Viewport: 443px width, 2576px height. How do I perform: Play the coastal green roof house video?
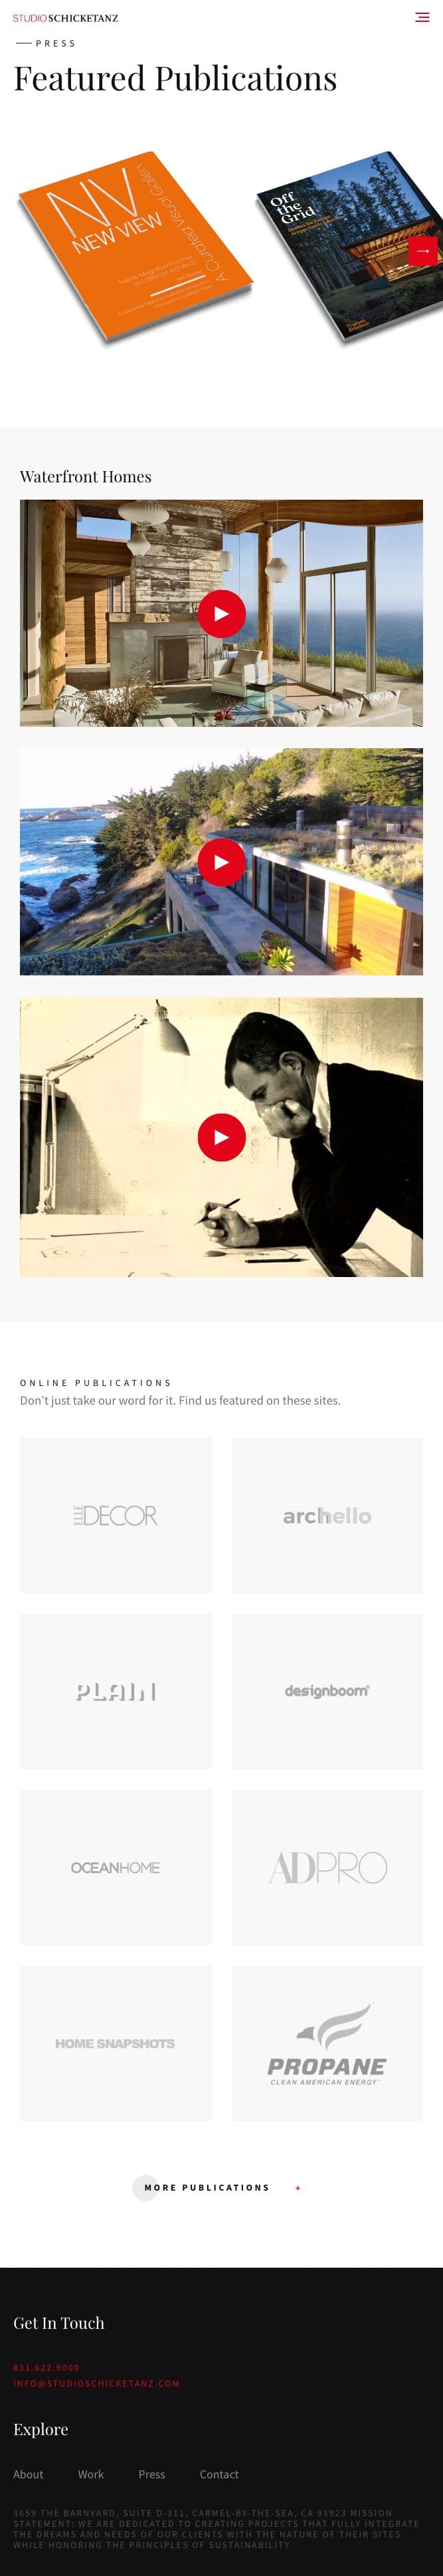[221, 862]
